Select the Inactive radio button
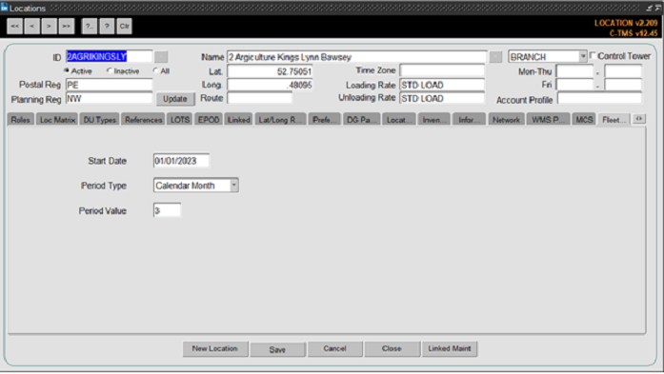The image size is (664, 374). click(110, 70)
